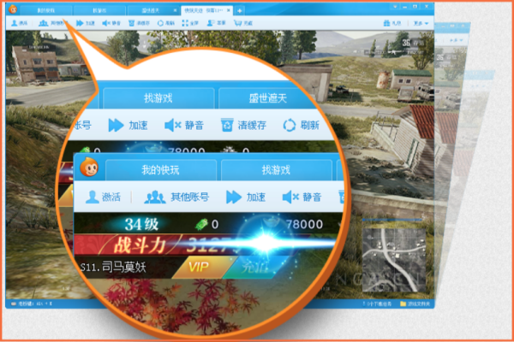Open 其他账号 in the magnified front toolbar

coord(155,197)
